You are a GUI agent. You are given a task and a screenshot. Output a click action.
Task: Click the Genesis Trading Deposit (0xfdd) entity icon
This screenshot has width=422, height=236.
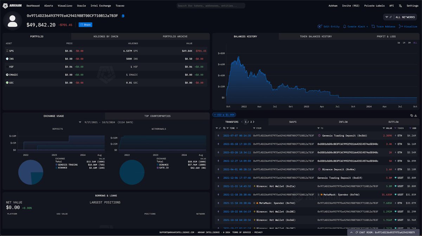point(319,135)
